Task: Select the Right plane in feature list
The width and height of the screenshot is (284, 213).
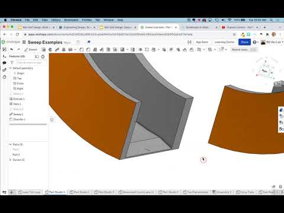Action: tap(20, 89)
